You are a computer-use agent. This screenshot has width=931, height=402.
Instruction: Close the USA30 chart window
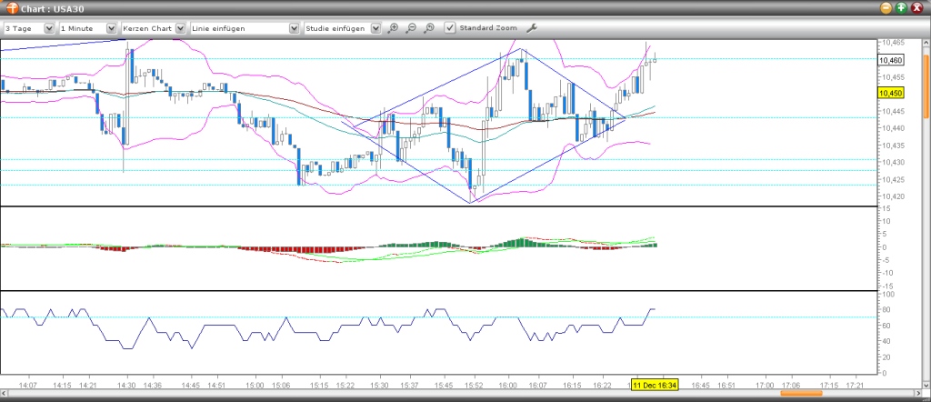916,7
